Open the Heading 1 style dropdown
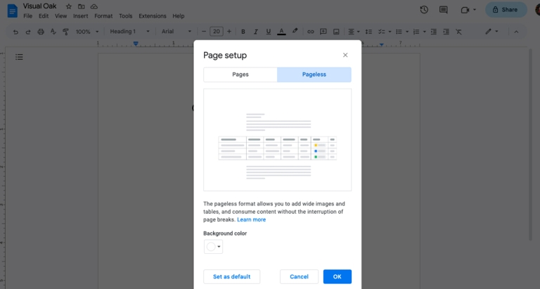540x289 pixels. pos(129,32)
